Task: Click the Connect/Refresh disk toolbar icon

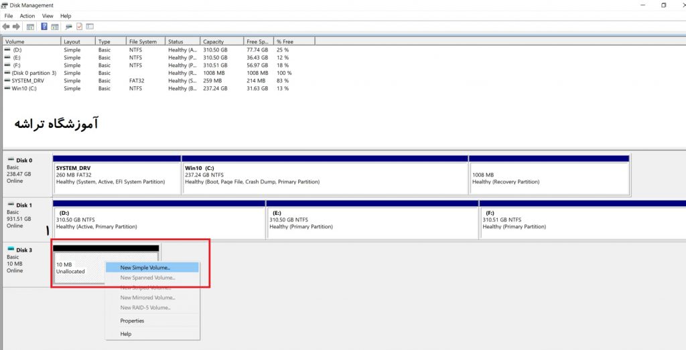Action: (69, 27)
